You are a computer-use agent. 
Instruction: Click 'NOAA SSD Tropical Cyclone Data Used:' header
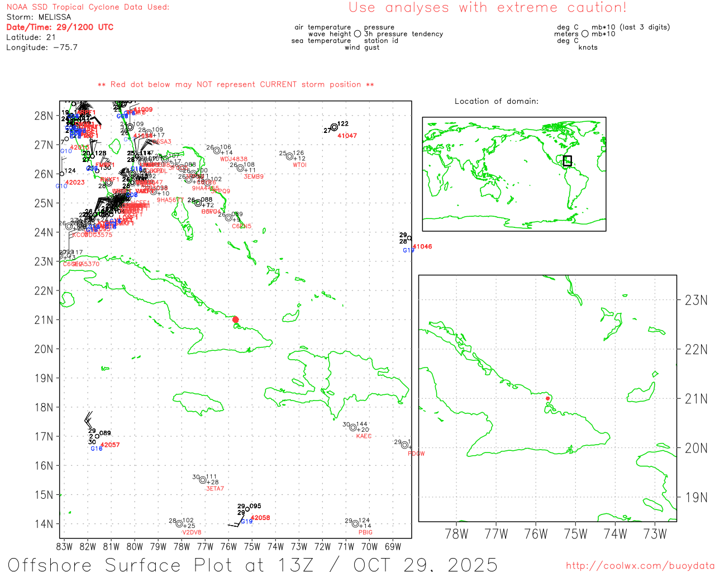88,7
